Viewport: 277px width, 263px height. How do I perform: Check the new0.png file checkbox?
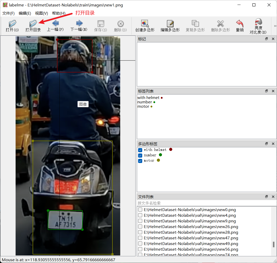click(x=140, y=210)
